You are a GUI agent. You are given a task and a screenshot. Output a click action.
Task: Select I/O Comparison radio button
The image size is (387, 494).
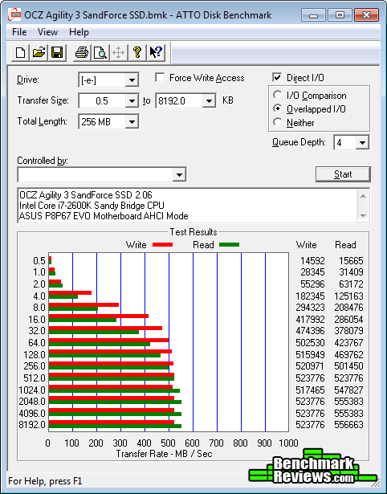click(x=278, y=95)
